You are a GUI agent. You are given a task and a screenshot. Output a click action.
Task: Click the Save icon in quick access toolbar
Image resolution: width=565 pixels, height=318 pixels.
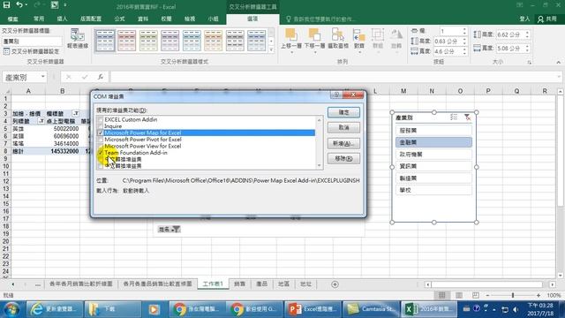point(6,5)
